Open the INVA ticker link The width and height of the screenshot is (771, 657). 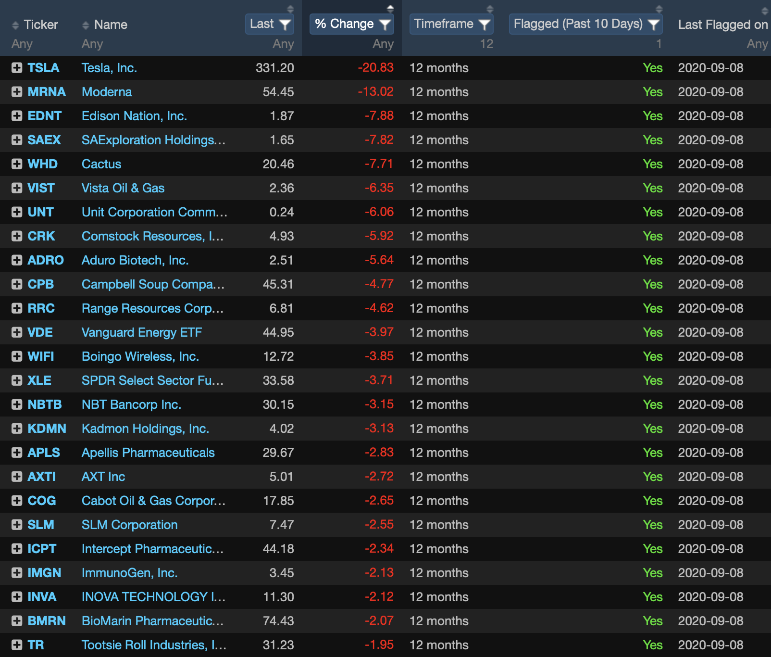click(x=42, y=597)
